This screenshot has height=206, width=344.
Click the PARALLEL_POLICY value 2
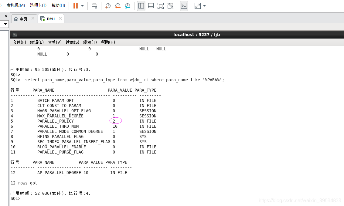[x=114, y=121]
